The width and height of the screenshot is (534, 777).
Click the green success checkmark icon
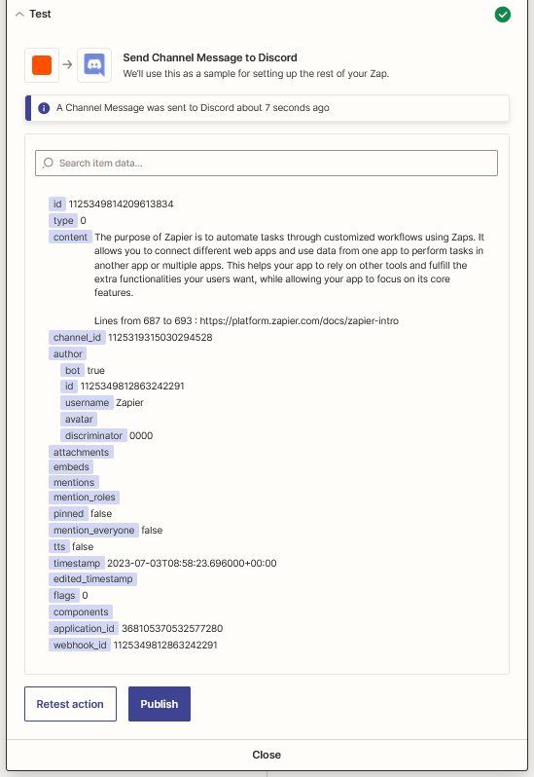tap(502, 15)
